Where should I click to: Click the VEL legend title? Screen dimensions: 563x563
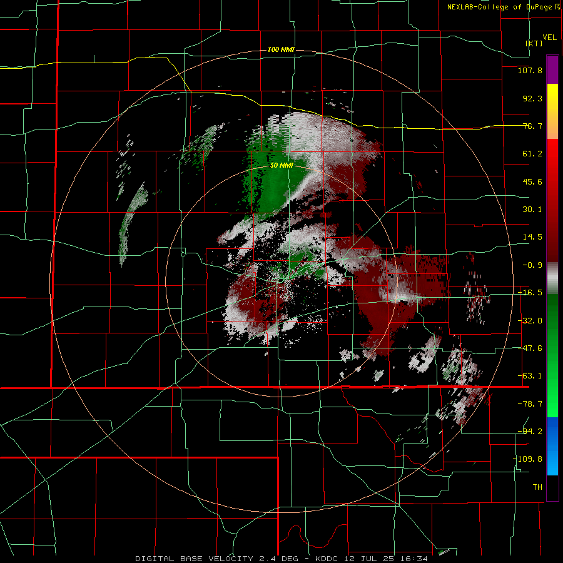pos(549,38)
